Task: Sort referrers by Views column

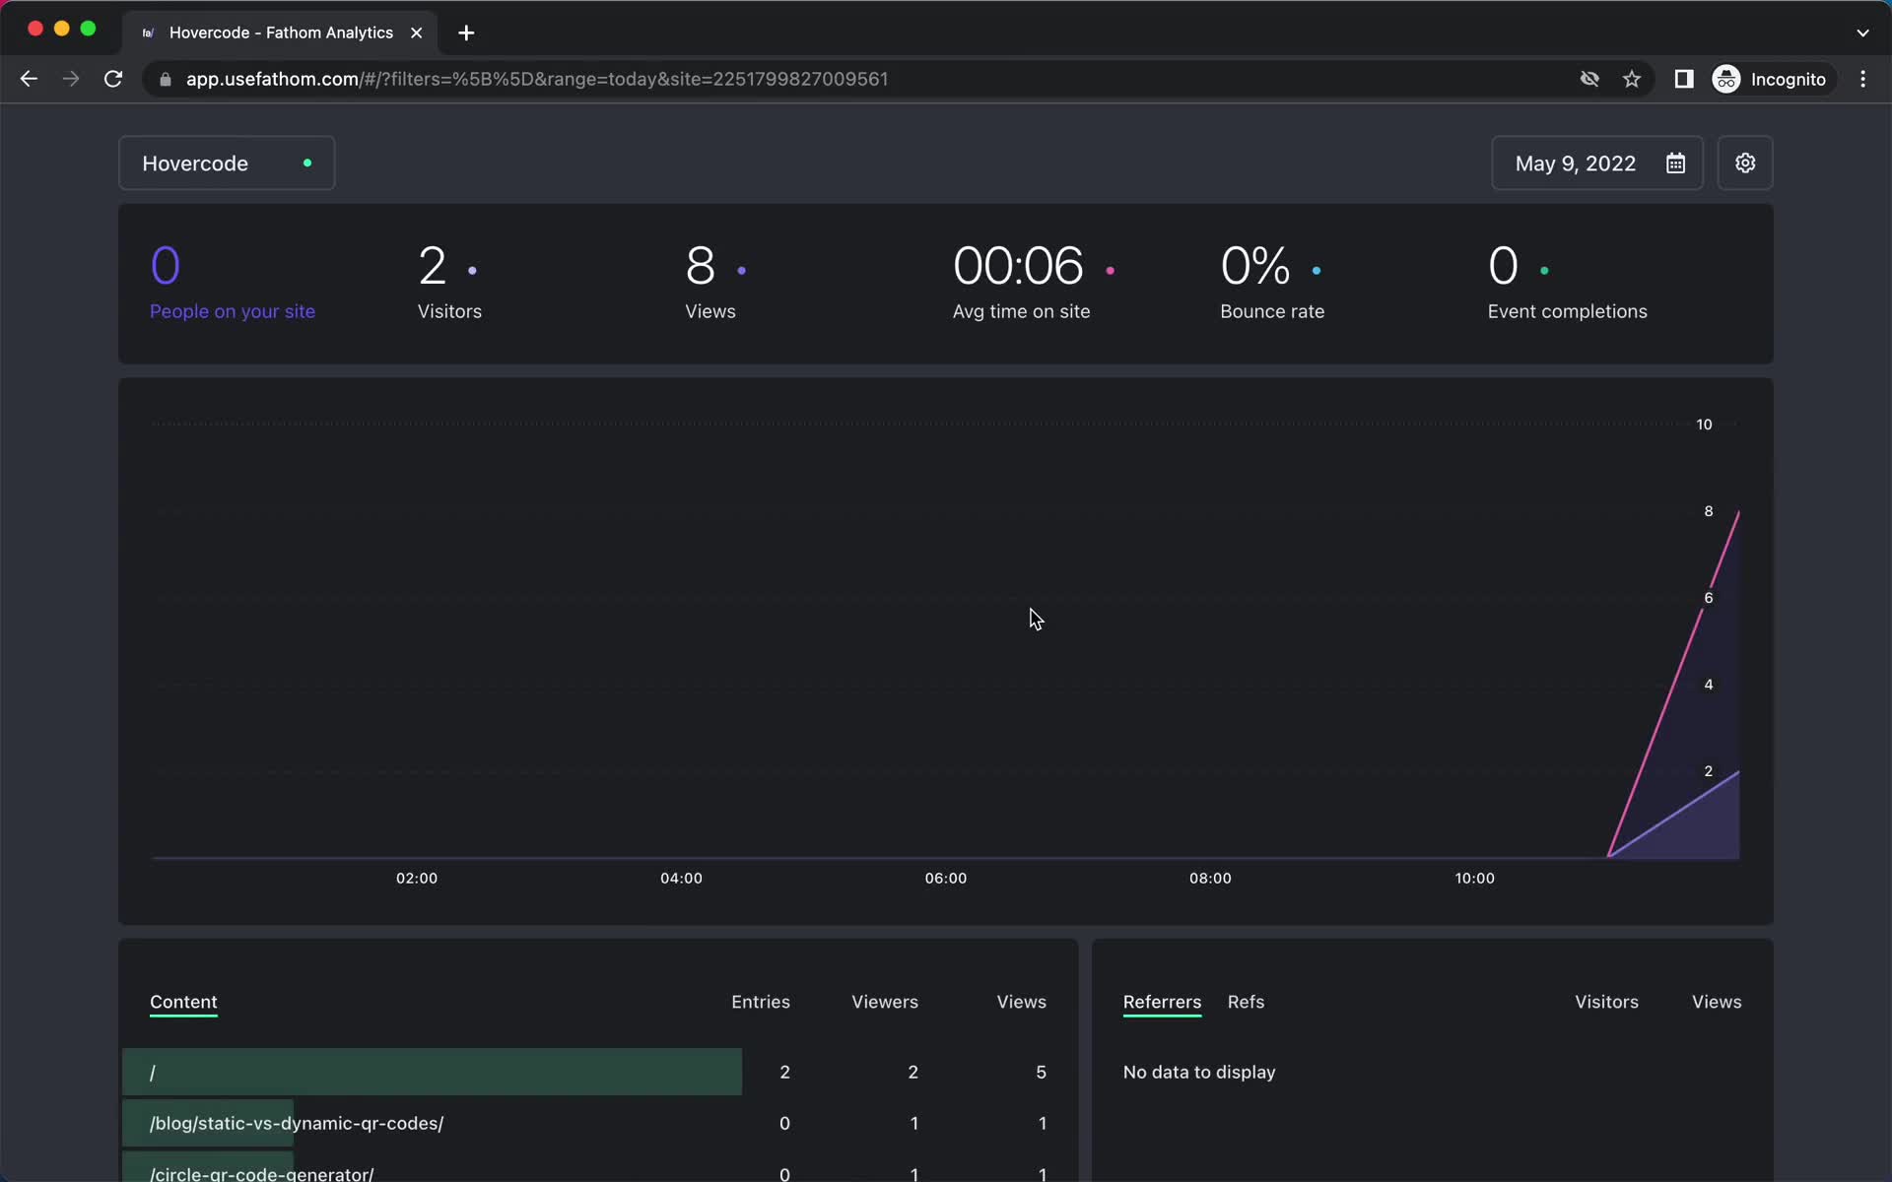Action: (x=1717, y=1002)
